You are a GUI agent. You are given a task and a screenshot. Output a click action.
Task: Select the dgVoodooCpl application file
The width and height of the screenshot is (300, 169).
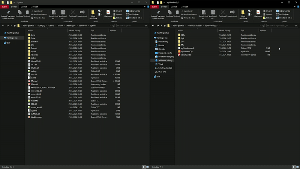click(x=187, y=51)
